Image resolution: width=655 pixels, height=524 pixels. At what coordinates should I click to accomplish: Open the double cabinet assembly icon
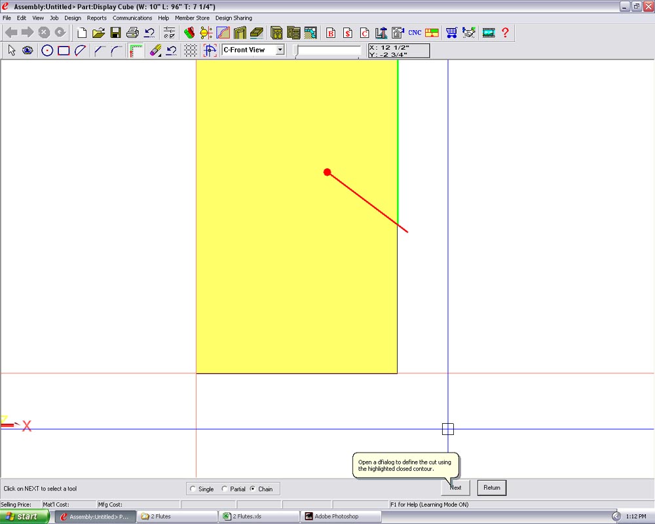(x=293, y=33)
